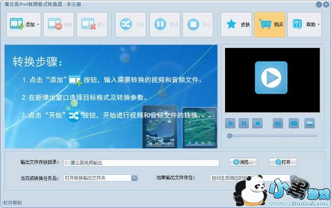Stop the preview player
This screenshot has height=208, width=331.
257,123
